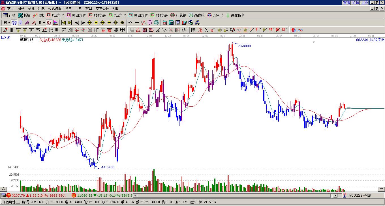The height and width of the screenshot is (206, 385).
Task: Open the 公式选股 menu
Action: (55, 8)
